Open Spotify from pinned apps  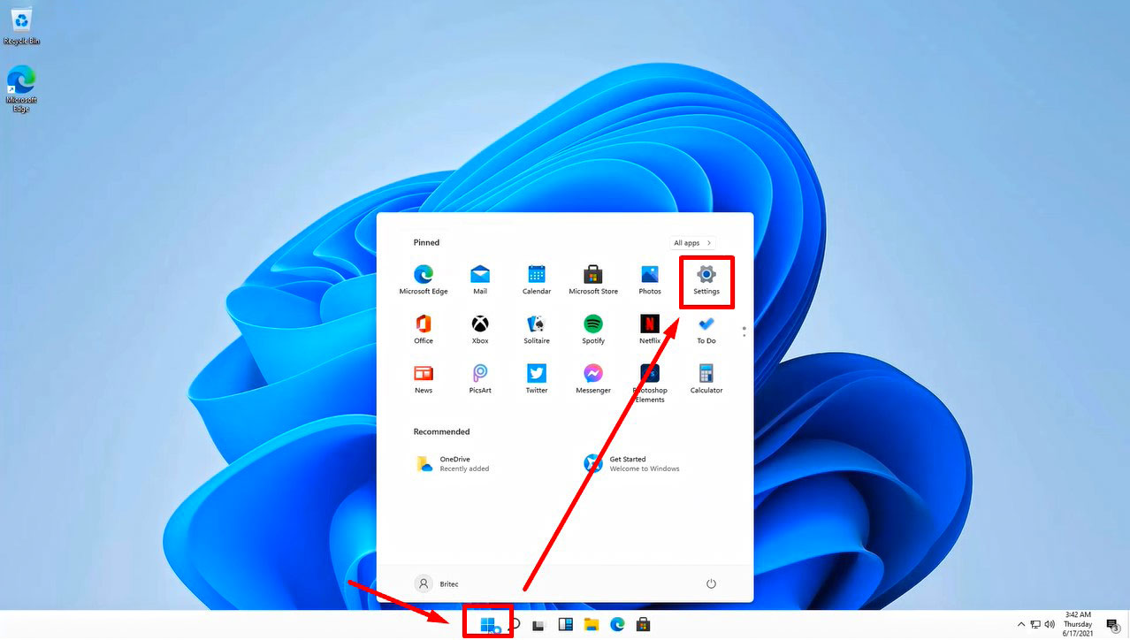593,330
